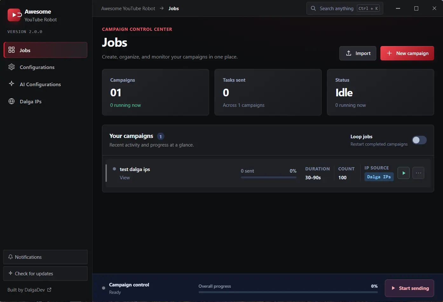Click the Overall progress bar

288,292
